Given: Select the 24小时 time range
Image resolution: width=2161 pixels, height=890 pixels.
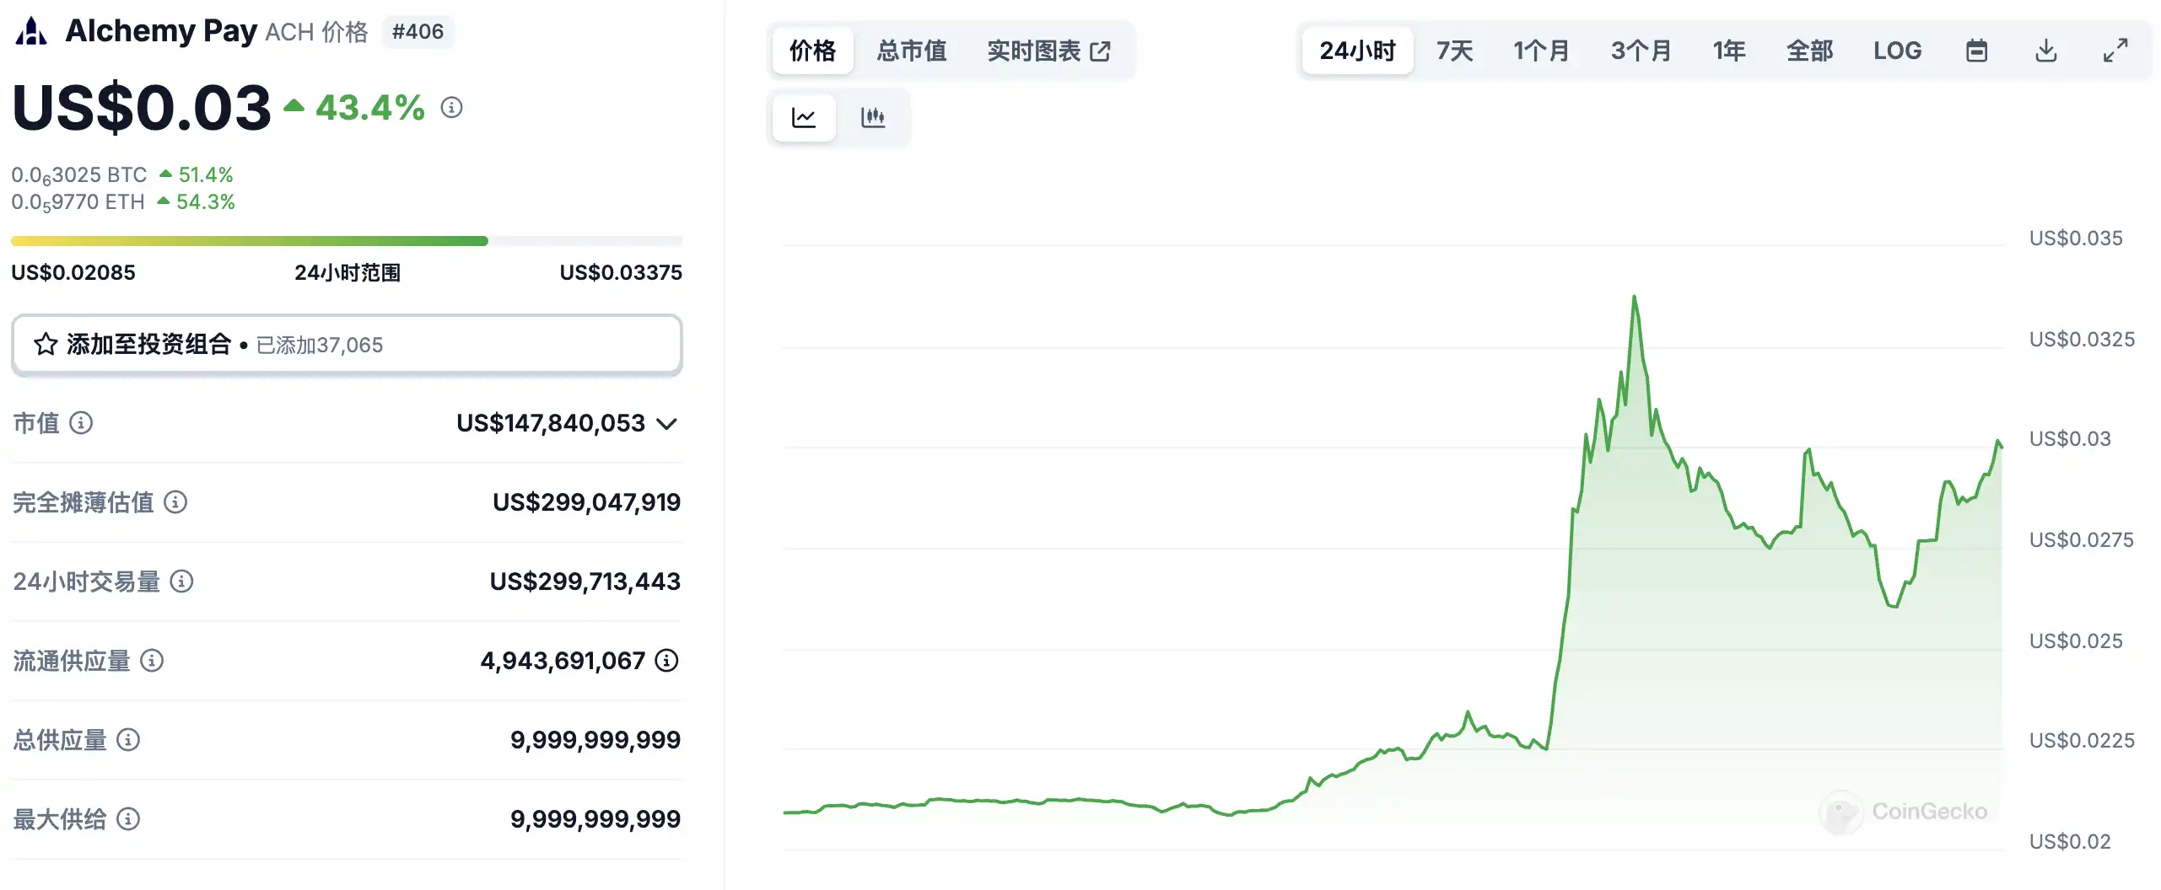Looking at the screenshot, I should pyautogui.click(x=1357, y=51).
